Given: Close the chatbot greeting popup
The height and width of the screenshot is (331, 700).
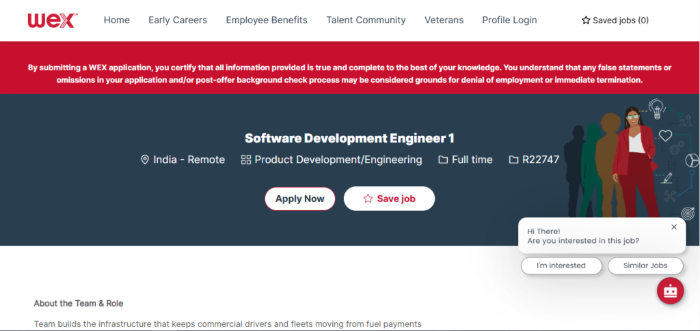Looking at the screenshot, I should coord(674,227).
